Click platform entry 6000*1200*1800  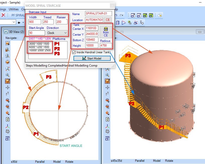pyautogui.click(x=39, y=47)
